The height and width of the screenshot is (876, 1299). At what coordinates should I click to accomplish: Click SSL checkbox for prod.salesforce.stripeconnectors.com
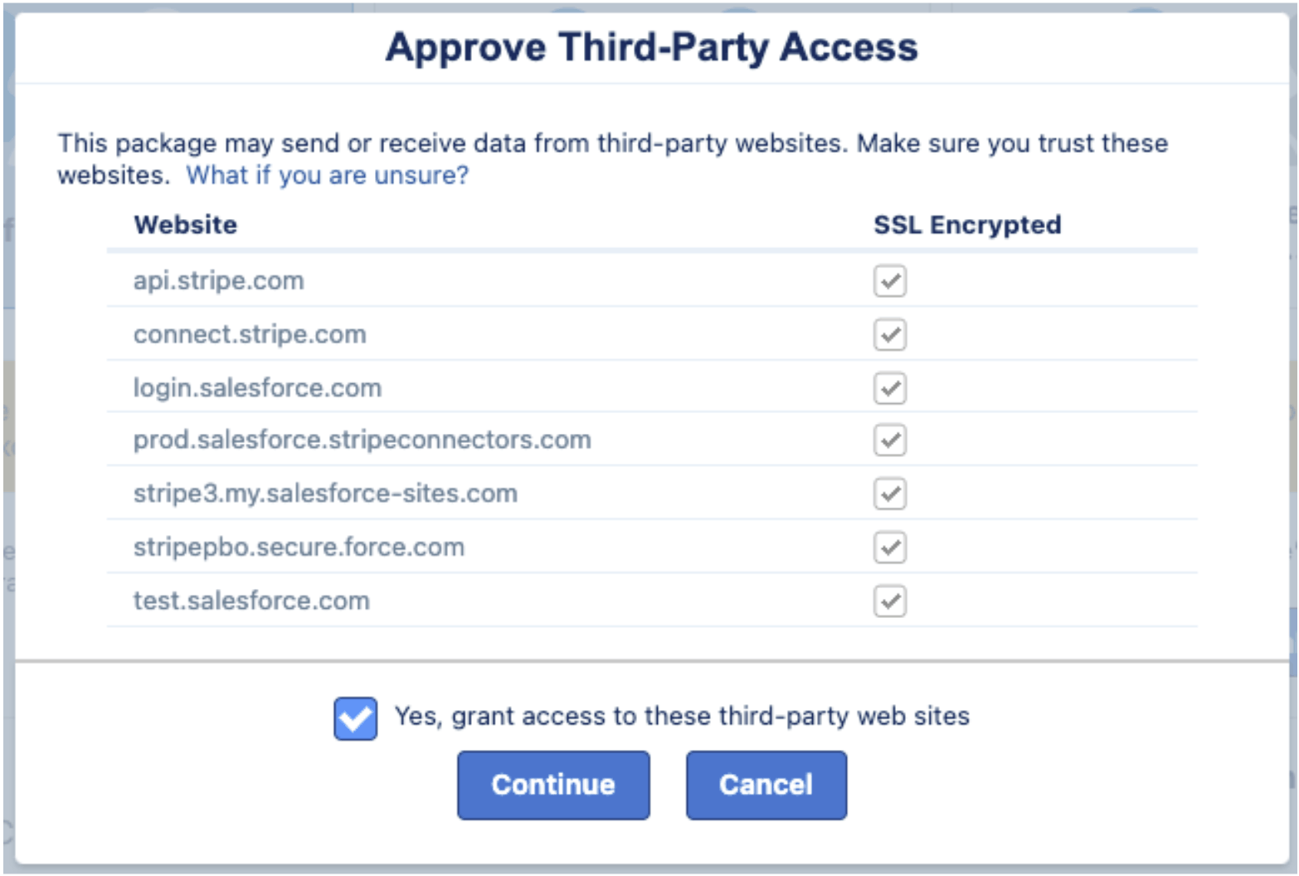click(889, 440)
